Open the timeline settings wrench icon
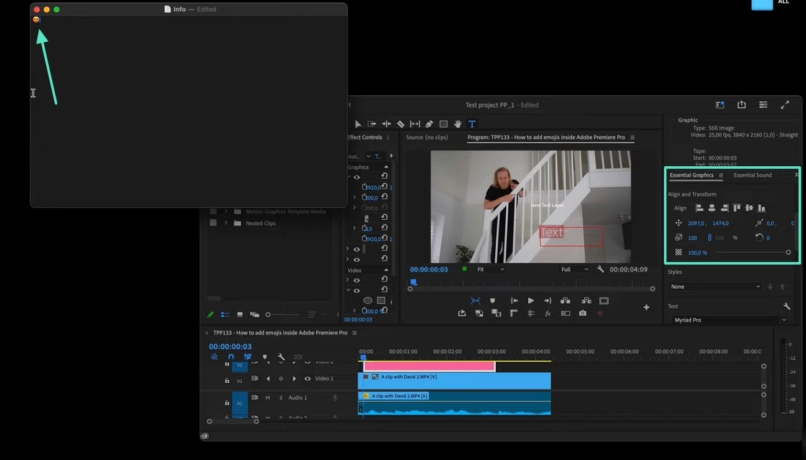Image resolution: width=806 pixels, height=460 pixels. 282,357
